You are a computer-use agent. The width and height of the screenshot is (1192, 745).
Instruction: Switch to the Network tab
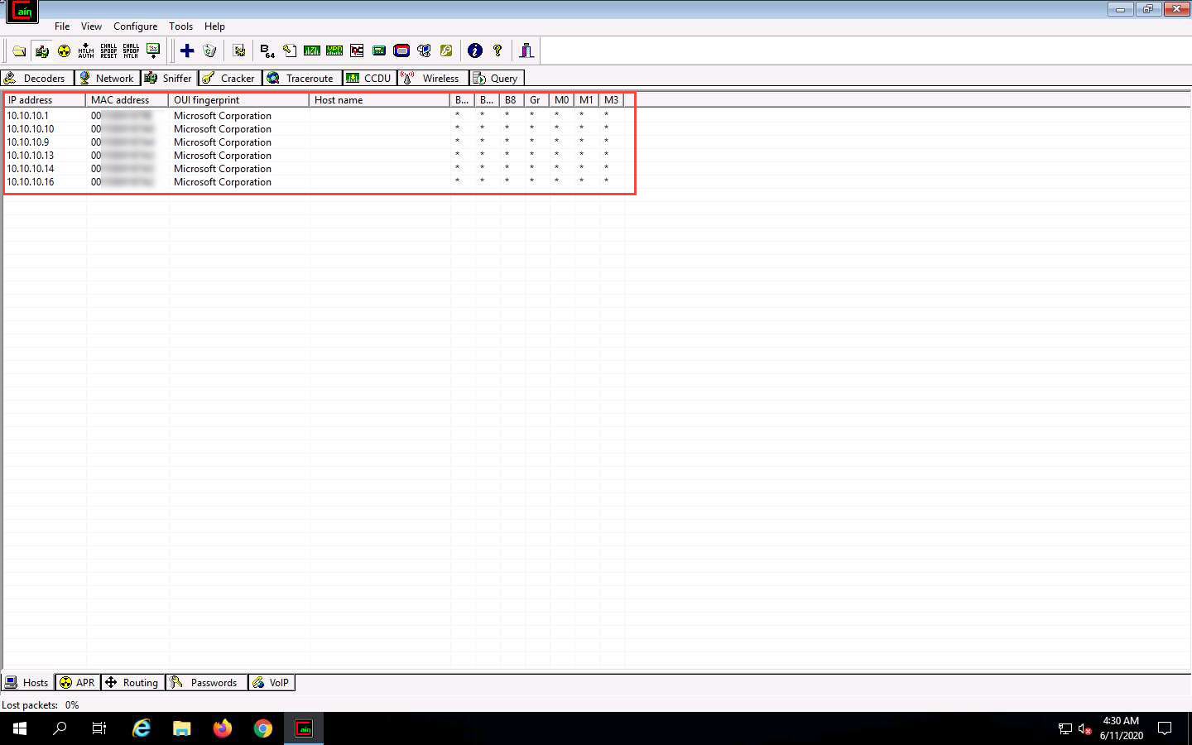(x=108, y=78)
